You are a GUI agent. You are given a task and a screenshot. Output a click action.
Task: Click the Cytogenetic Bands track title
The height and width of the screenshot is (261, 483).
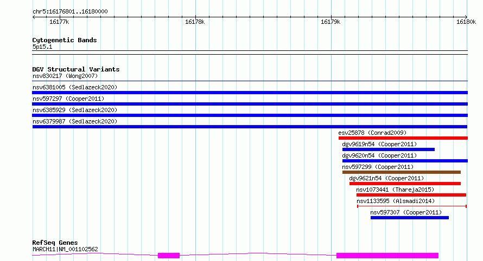(65, 40)
